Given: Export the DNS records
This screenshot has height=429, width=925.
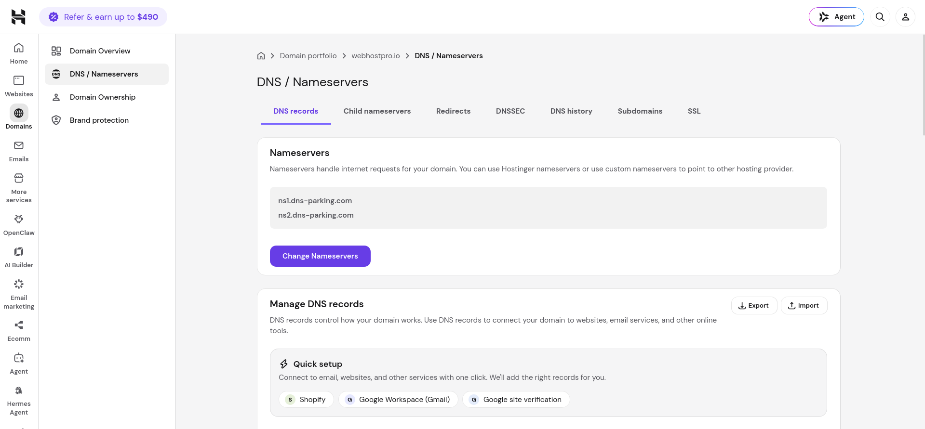Looking at the screenshot, I should (754, 306).
